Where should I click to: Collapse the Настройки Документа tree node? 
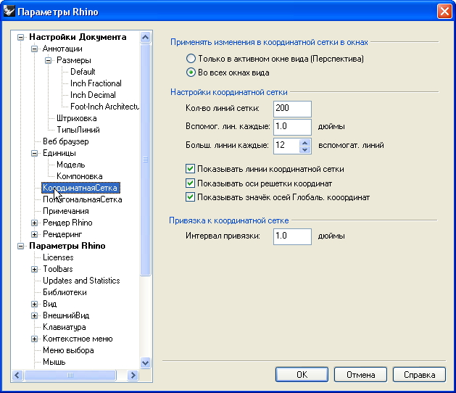coord(20,37)
